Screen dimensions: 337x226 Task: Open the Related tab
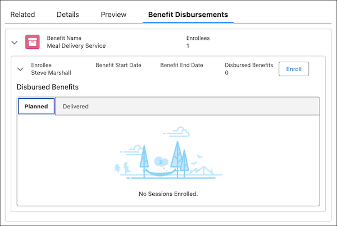(x=22, y=15)
